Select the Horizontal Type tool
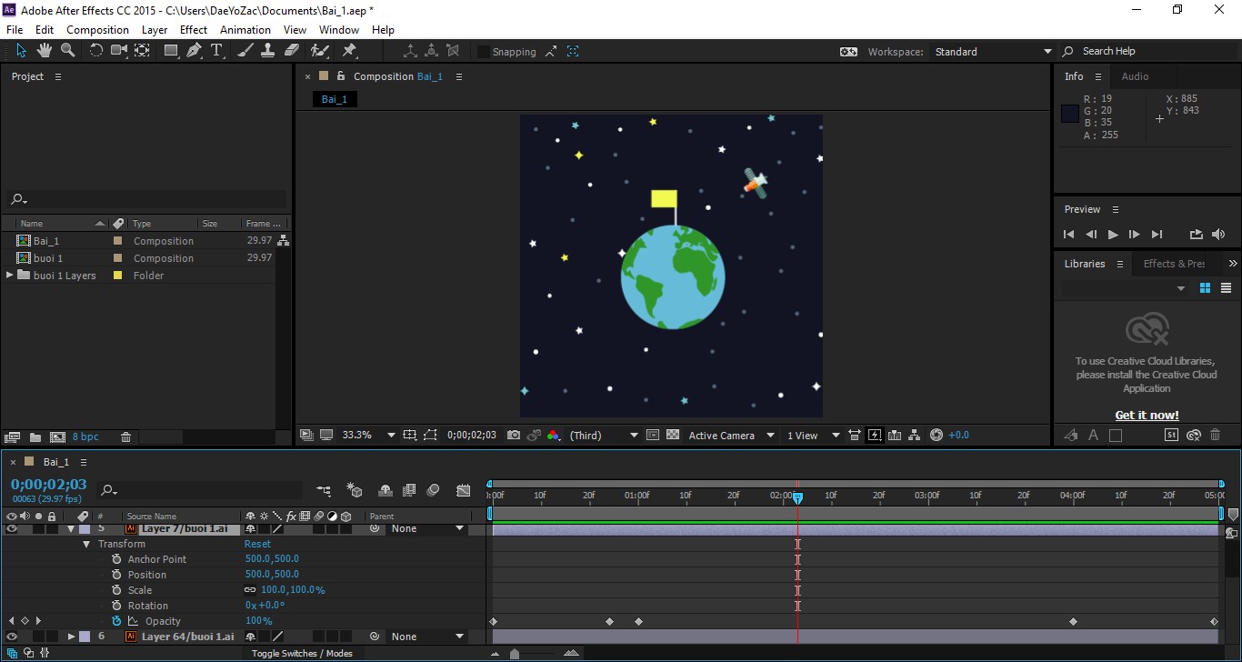The height and width of the screenshot is (662, 1242). [216, 51]
